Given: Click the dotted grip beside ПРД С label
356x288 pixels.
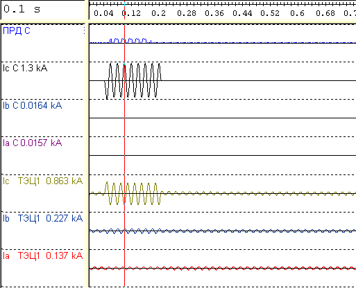Looking at the screenshot, I should point(84,30).
